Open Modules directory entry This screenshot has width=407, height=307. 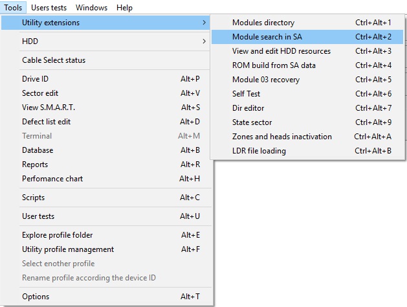click(263, 23)
